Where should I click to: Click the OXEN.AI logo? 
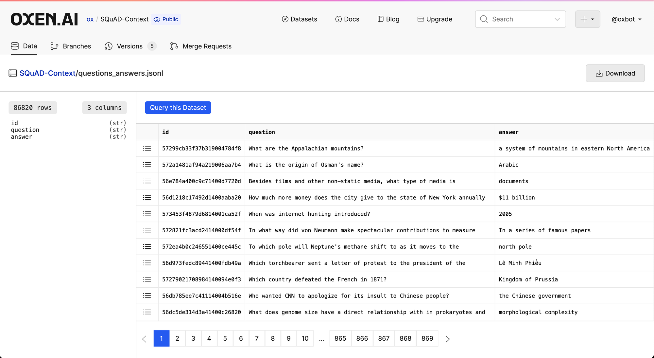point(44,19)
